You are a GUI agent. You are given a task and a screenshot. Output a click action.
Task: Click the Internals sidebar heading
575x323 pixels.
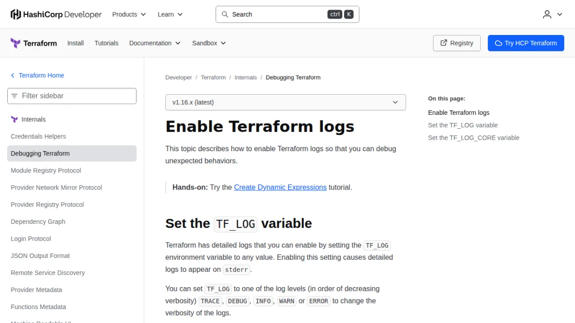point(34,120)
